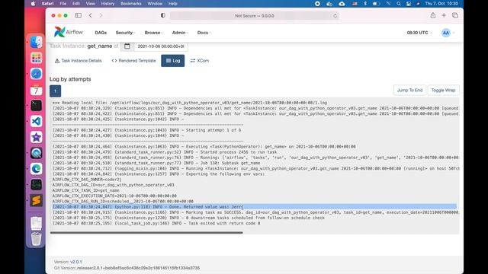Click the 'Task exited with return code 0' line

[156, 223]
